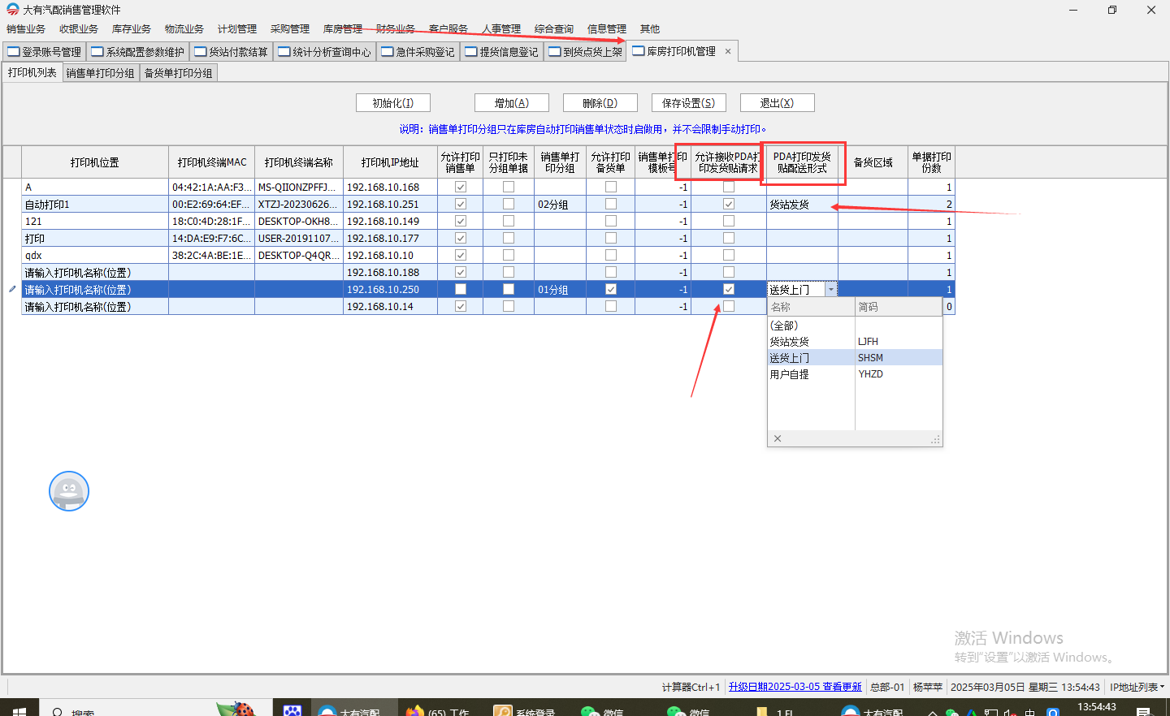This screenshot has height=716, width=1170.
Task: Toggle PDA发货贴请求 checkbox for 自动打印1
Action: [729, 204]
